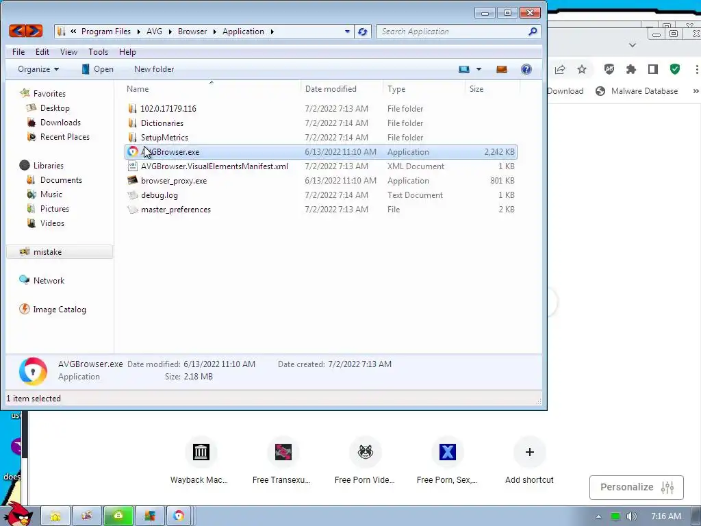Select Desktop in Favorites
The height and width of the screenshot is (526, 701).
click(55, 108)
